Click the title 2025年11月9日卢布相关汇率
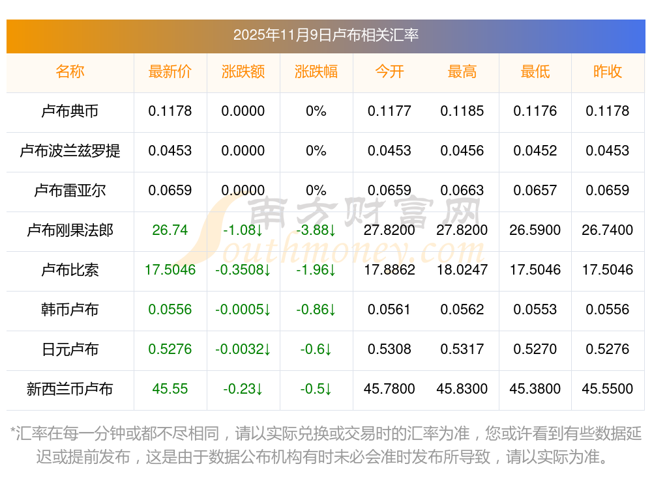The height and width of the screenshot is (477, 652). [x=325, y=35]
